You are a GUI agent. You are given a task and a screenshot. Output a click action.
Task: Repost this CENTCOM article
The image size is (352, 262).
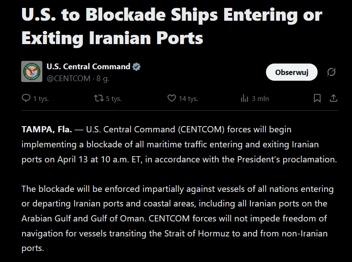click(99, 98)
